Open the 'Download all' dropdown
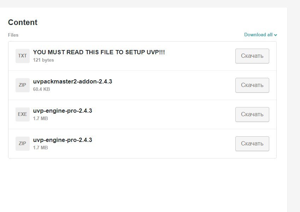The image size is (300, 212). [258, 35]
